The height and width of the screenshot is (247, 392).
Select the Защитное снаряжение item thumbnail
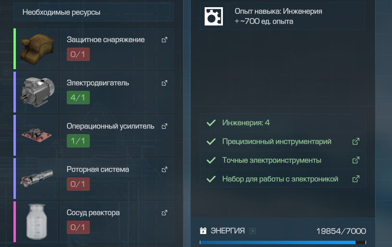tap(37, 49)
